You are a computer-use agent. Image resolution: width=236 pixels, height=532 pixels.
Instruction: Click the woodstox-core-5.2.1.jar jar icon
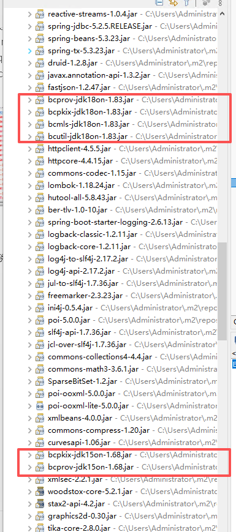40,491
